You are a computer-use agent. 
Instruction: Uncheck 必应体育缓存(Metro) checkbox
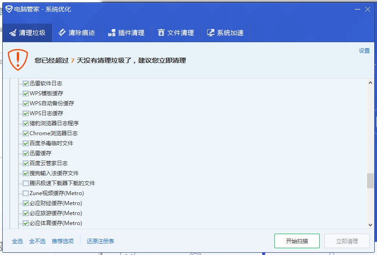coord(25,223)
